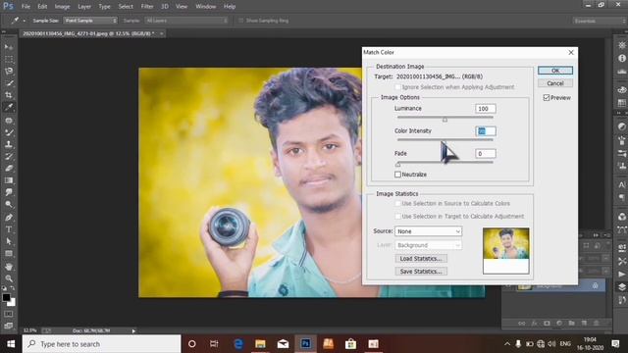Open the Filter menu
This screenshot has height=353, width=628.
147,7
